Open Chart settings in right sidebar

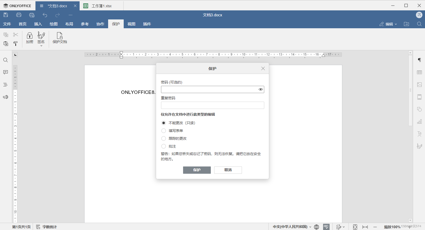[419, 122]
